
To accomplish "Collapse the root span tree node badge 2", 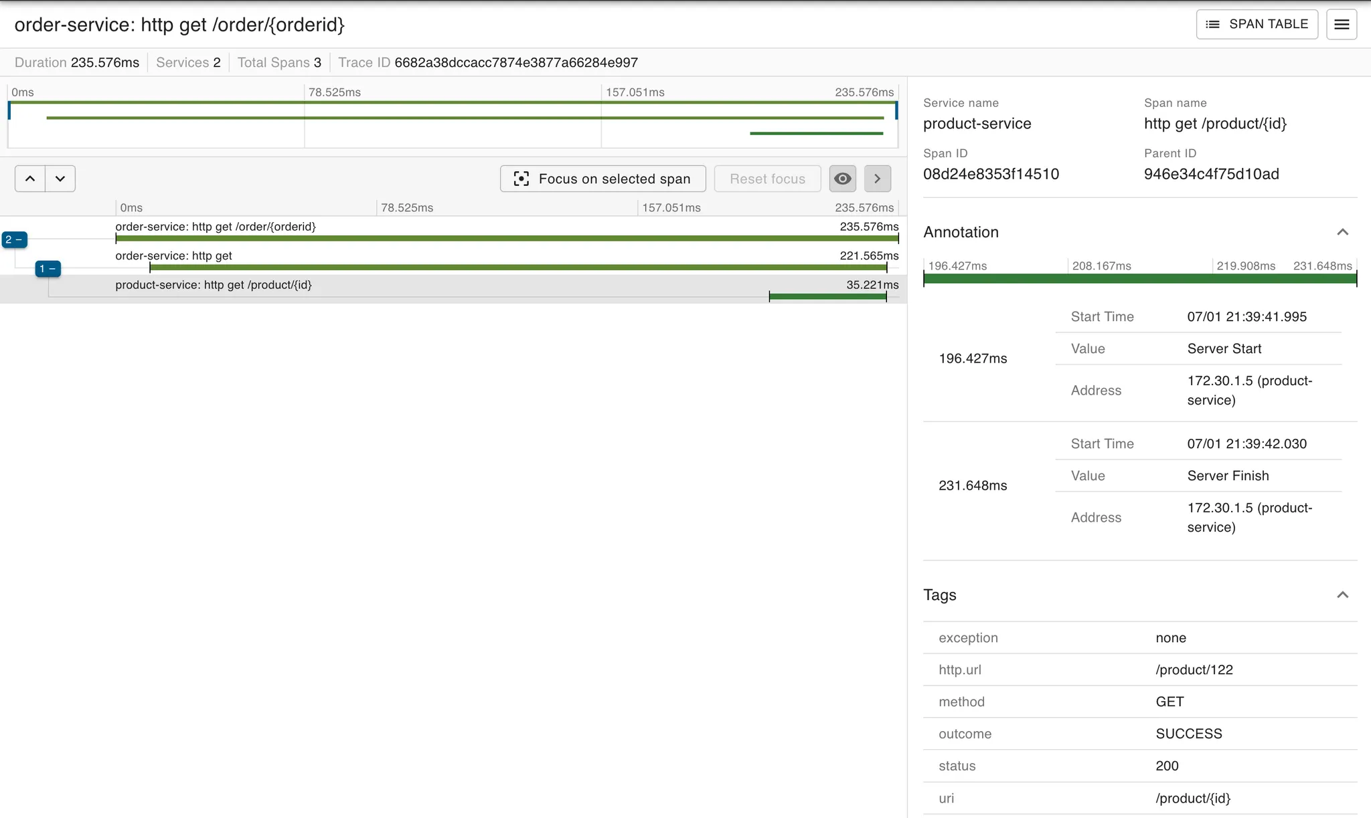I will coord(14,239).
